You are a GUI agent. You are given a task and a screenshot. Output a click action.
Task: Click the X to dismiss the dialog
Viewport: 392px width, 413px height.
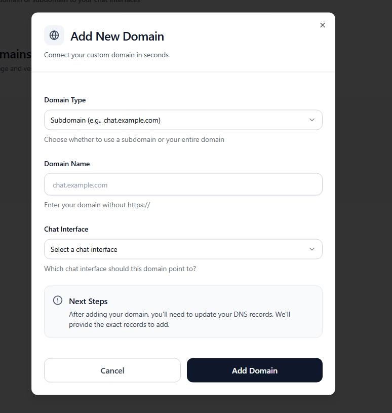pos(322,24)
